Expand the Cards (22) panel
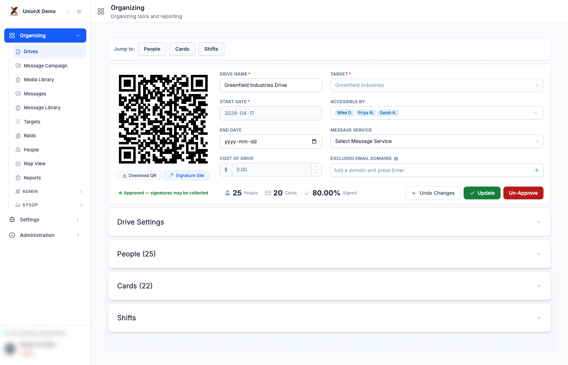The width and height of the screenshot is (568, 365). pyautogui.click(x=329, y=286)
